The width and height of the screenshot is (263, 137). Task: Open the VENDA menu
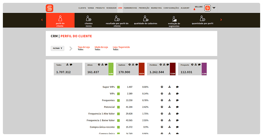91,8
